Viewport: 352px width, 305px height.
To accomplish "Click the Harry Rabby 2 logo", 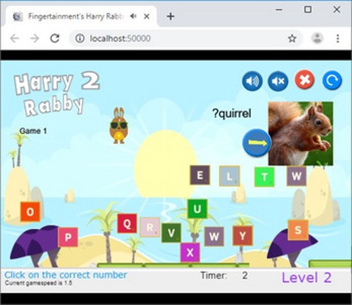I will [x=57, y=94].
